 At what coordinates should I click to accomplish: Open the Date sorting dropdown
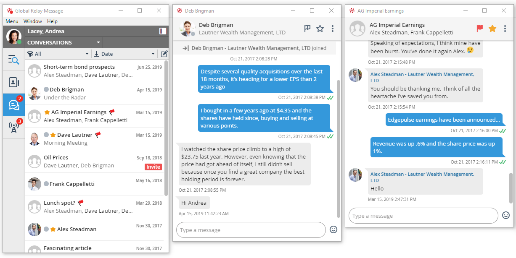pos(124,54)
